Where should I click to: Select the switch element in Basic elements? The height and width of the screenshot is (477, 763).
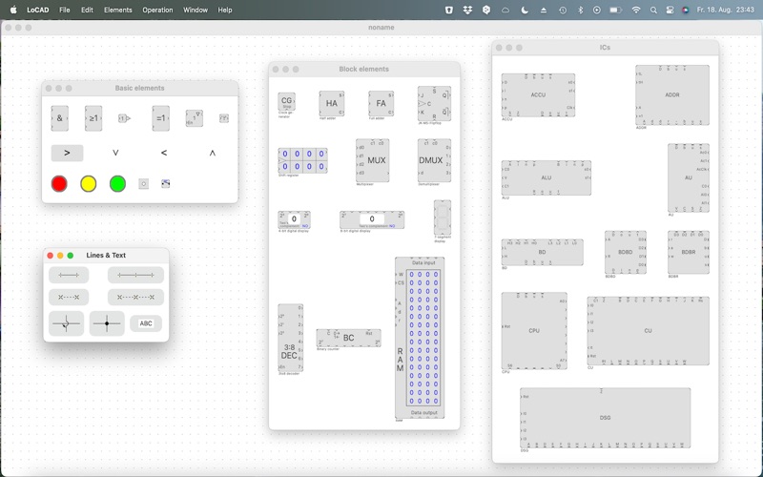pyautogui.click(x=165, y=183)
